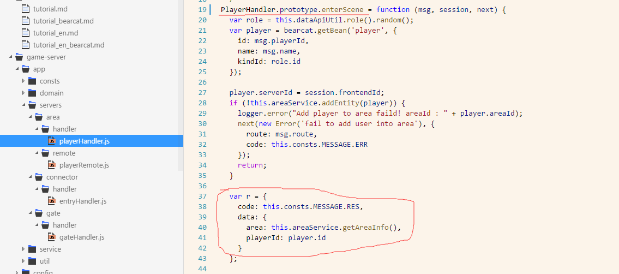Screen dimensions: 619x274
Task: Expand the consts folder
Action: [x=23, y=81]
